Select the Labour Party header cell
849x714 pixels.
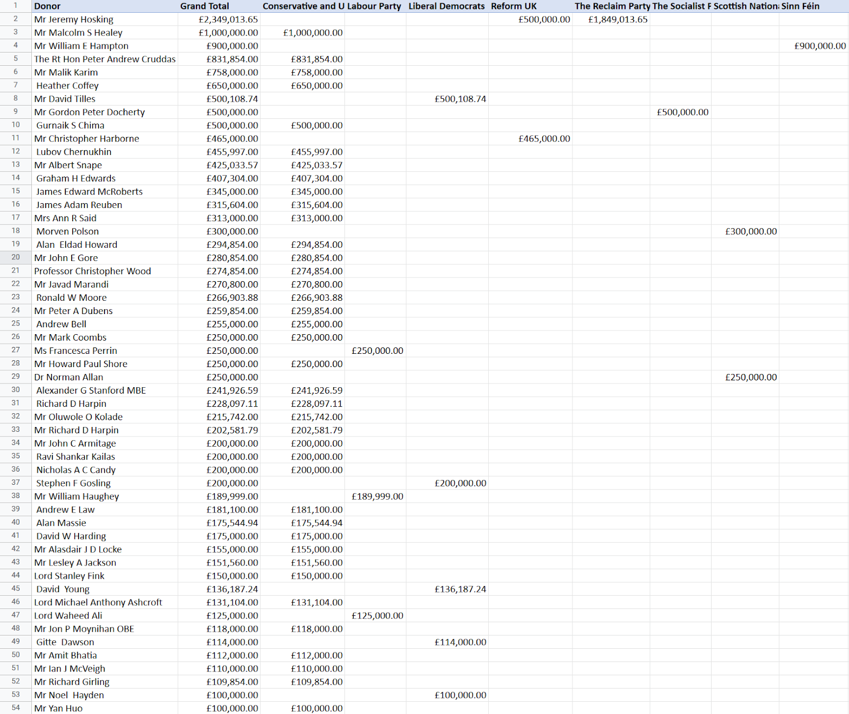click(375, 6)
